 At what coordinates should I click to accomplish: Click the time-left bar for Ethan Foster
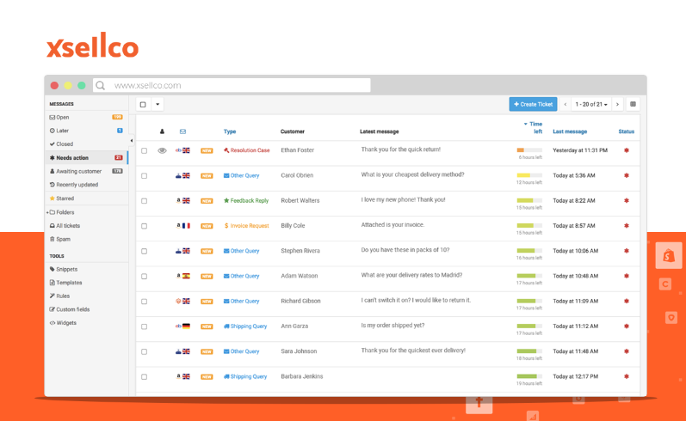(x=528, y=150)
